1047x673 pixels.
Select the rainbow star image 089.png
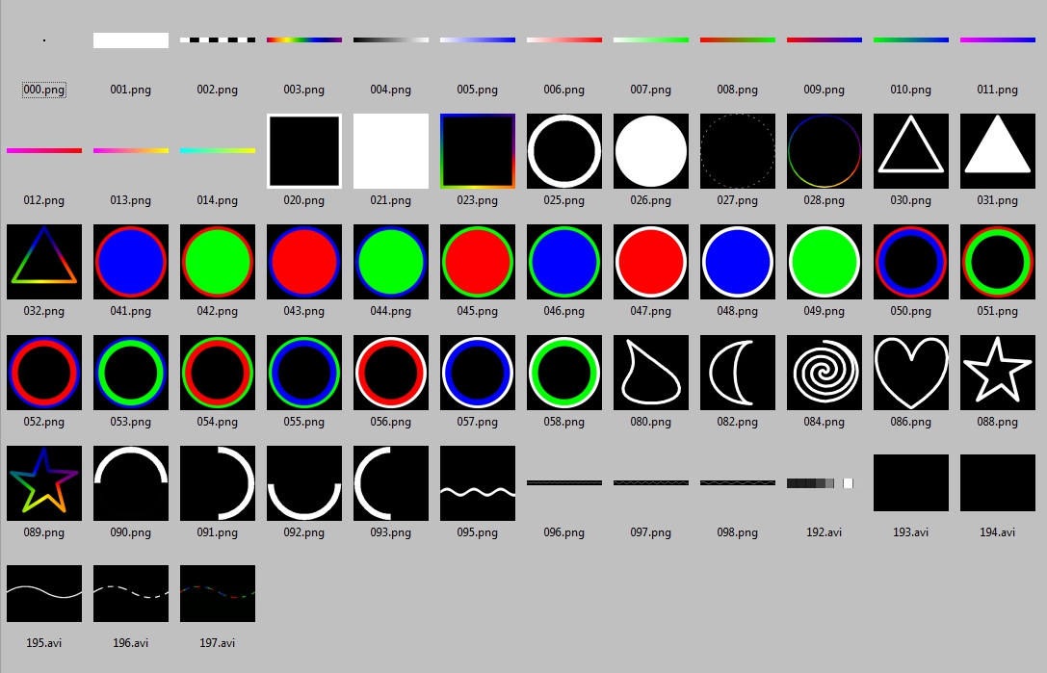pyautogui.click(x=44, y=483)
